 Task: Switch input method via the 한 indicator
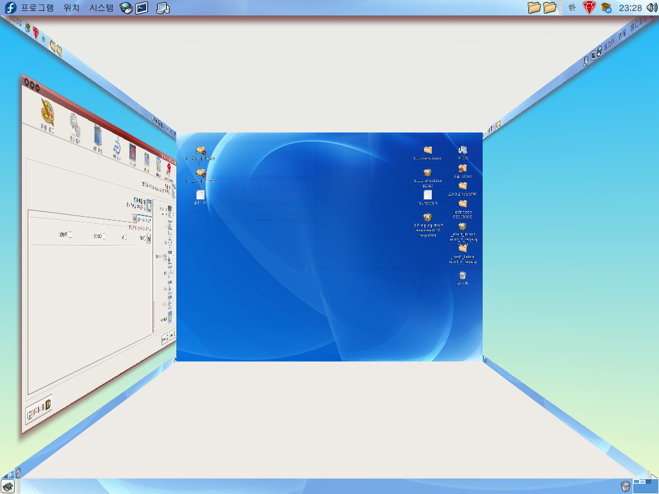[572, 8]
